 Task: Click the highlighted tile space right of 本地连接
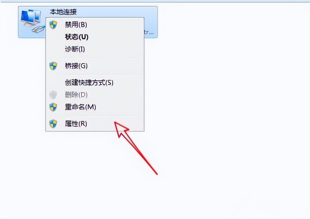point(117,12)
